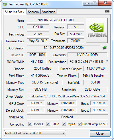Click the Bandwidth field 288.4 GB/s
This screenshot has width=114, height=140.
coord(93,89)
